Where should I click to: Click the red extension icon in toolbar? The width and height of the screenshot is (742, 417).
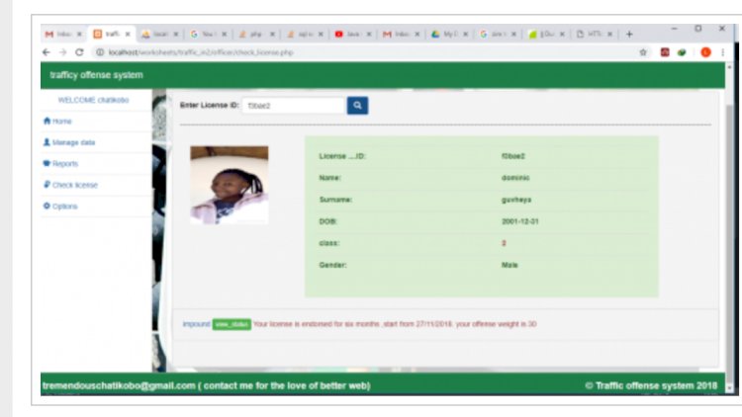[x=665, y=52]
